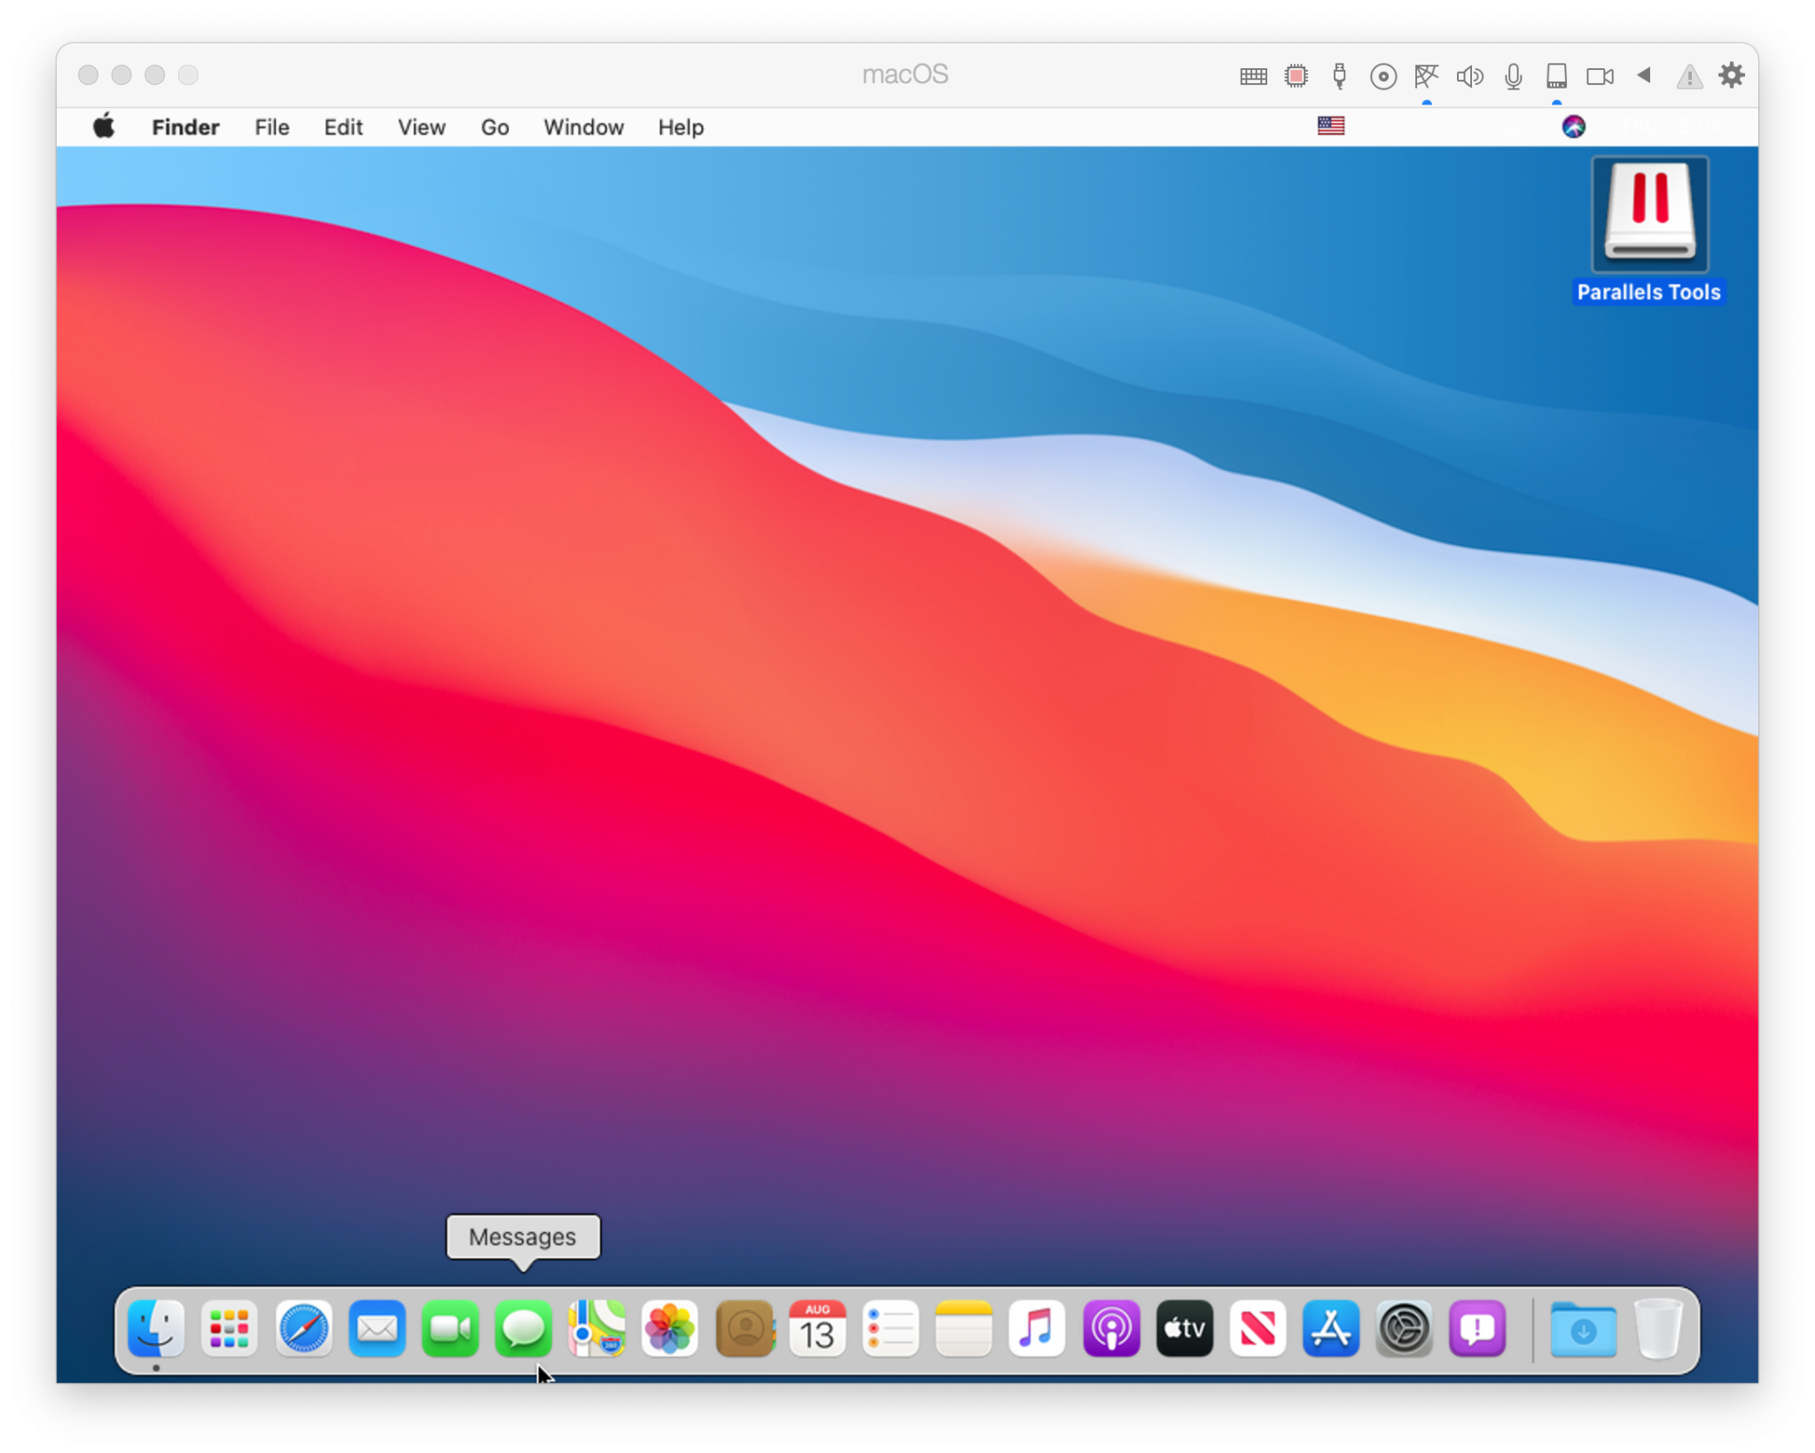The height and width of the screenshot is (1453, 1815).
Task: Open Safari from the Dock
Action: pos(303,1328)
